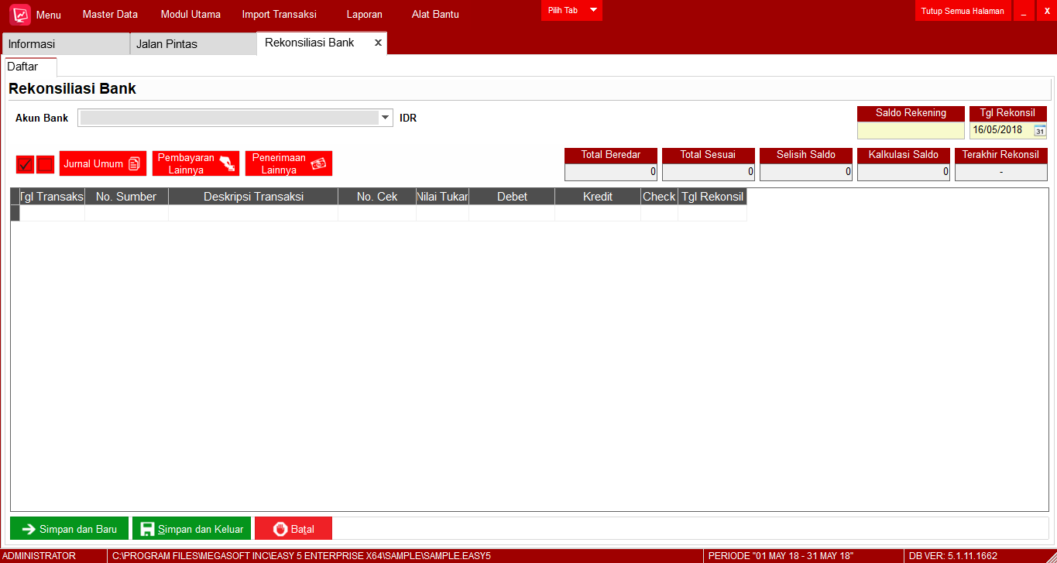This screenshot has height=563, width=1057.
Task: Click the Simpan dan Keluar disk button
Action: tap(191, 529)
